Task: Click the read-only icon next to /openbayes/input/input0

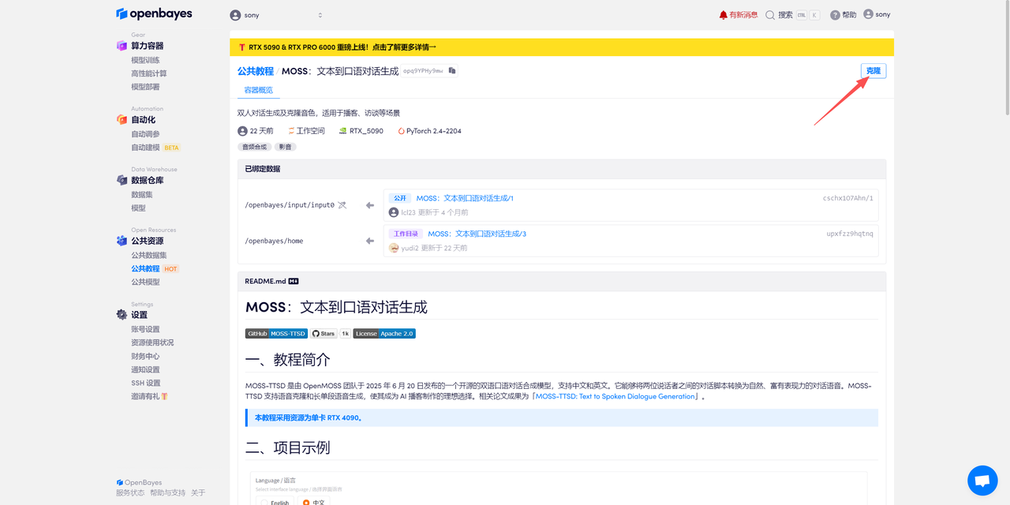Action: tap(342, 205)
